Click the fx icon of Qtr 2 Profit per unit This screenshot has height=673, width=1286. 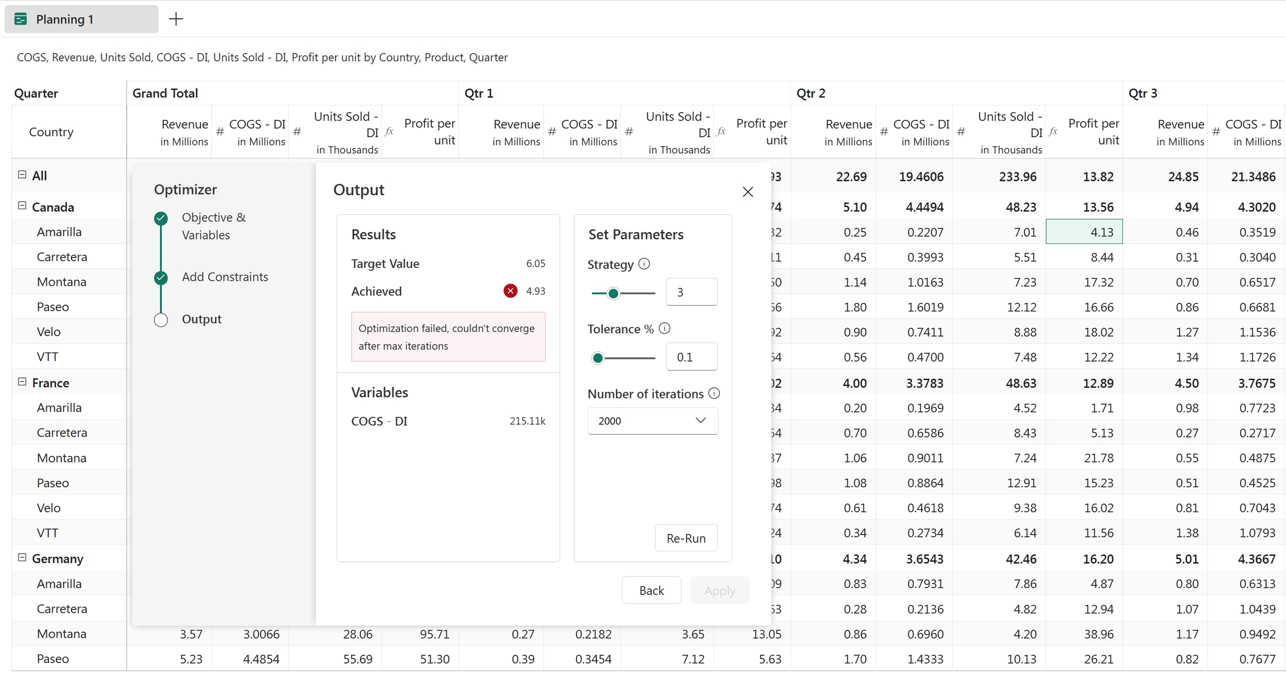[1054, 132]
